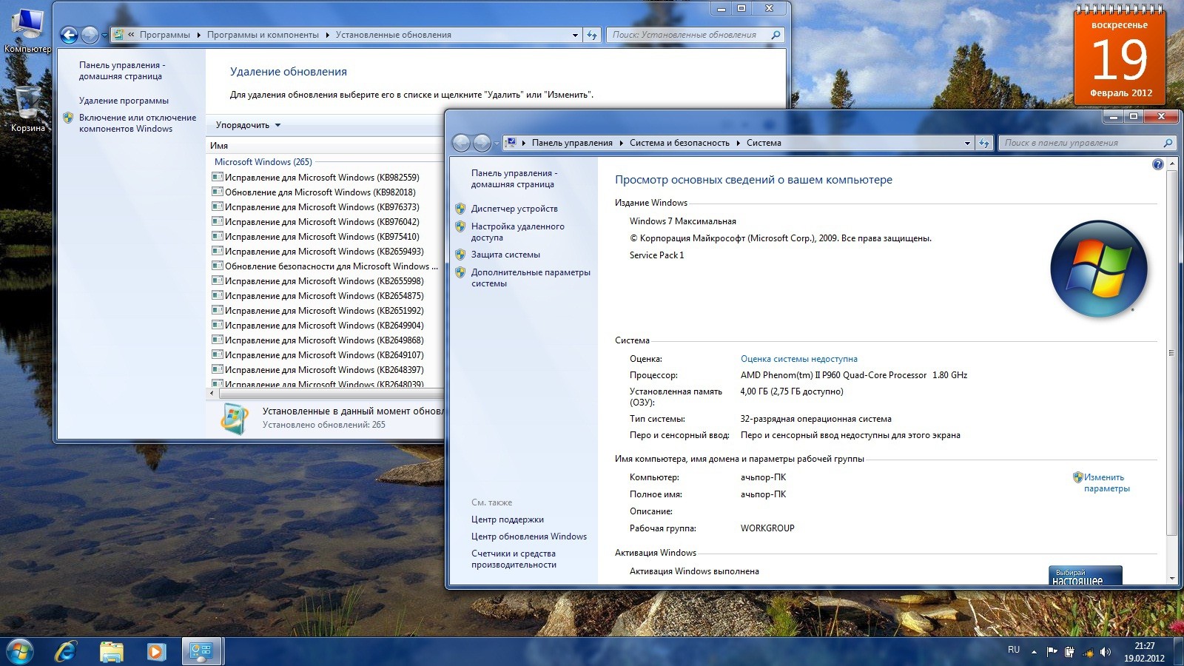Click the Action Center flag tray icon
1184x666 pixels.
pos(1052,652)
